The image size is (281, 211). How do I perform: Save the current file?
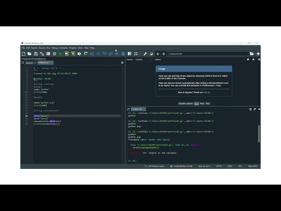[36, 54]
